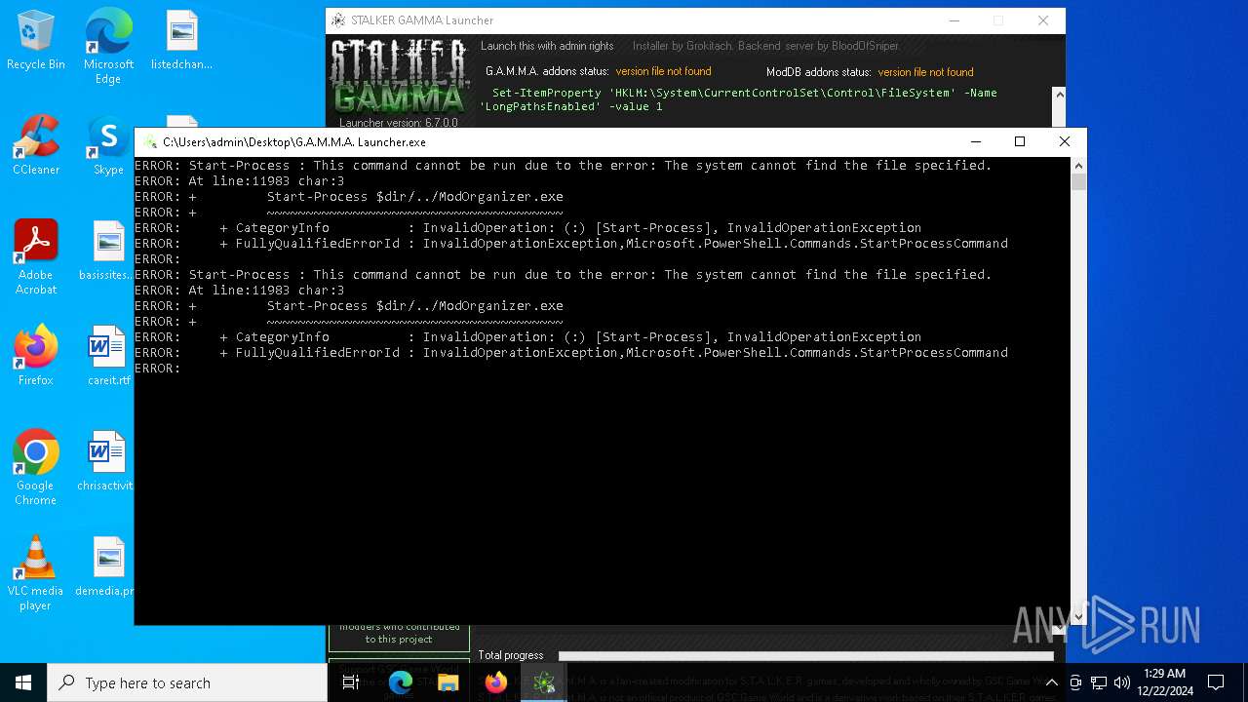Launch CCleaner from the desktop
This screenshot has height=702, width=1248.
click(x=36, y=146)
